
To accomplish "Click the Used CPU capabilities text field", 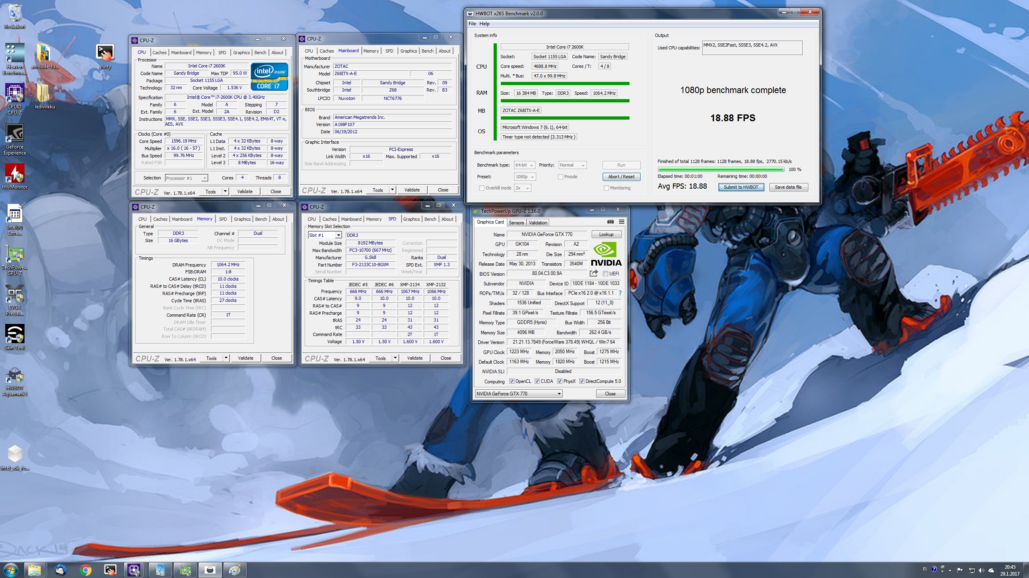I will pos(752,47).
